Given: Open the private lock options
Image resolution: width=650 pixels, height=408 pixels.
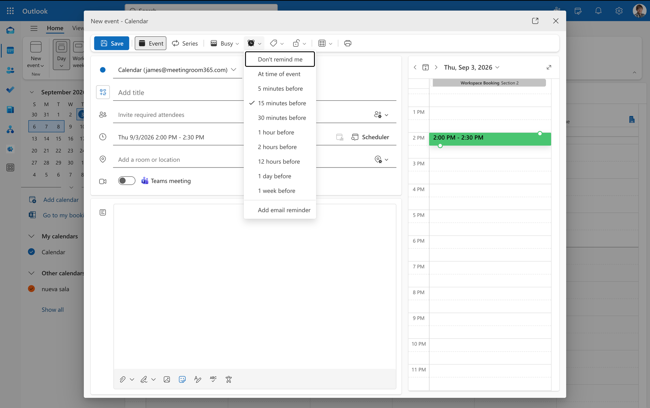Looking at the screenshot, I should (x=299, y=43).
